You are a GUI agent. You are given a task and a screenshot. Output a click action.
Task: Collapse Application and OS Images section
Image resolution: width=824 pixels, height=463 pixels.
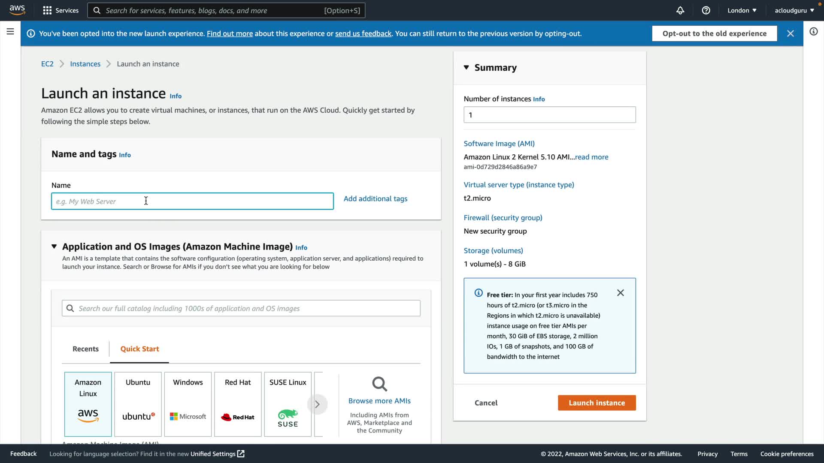(x=54, y=247)
